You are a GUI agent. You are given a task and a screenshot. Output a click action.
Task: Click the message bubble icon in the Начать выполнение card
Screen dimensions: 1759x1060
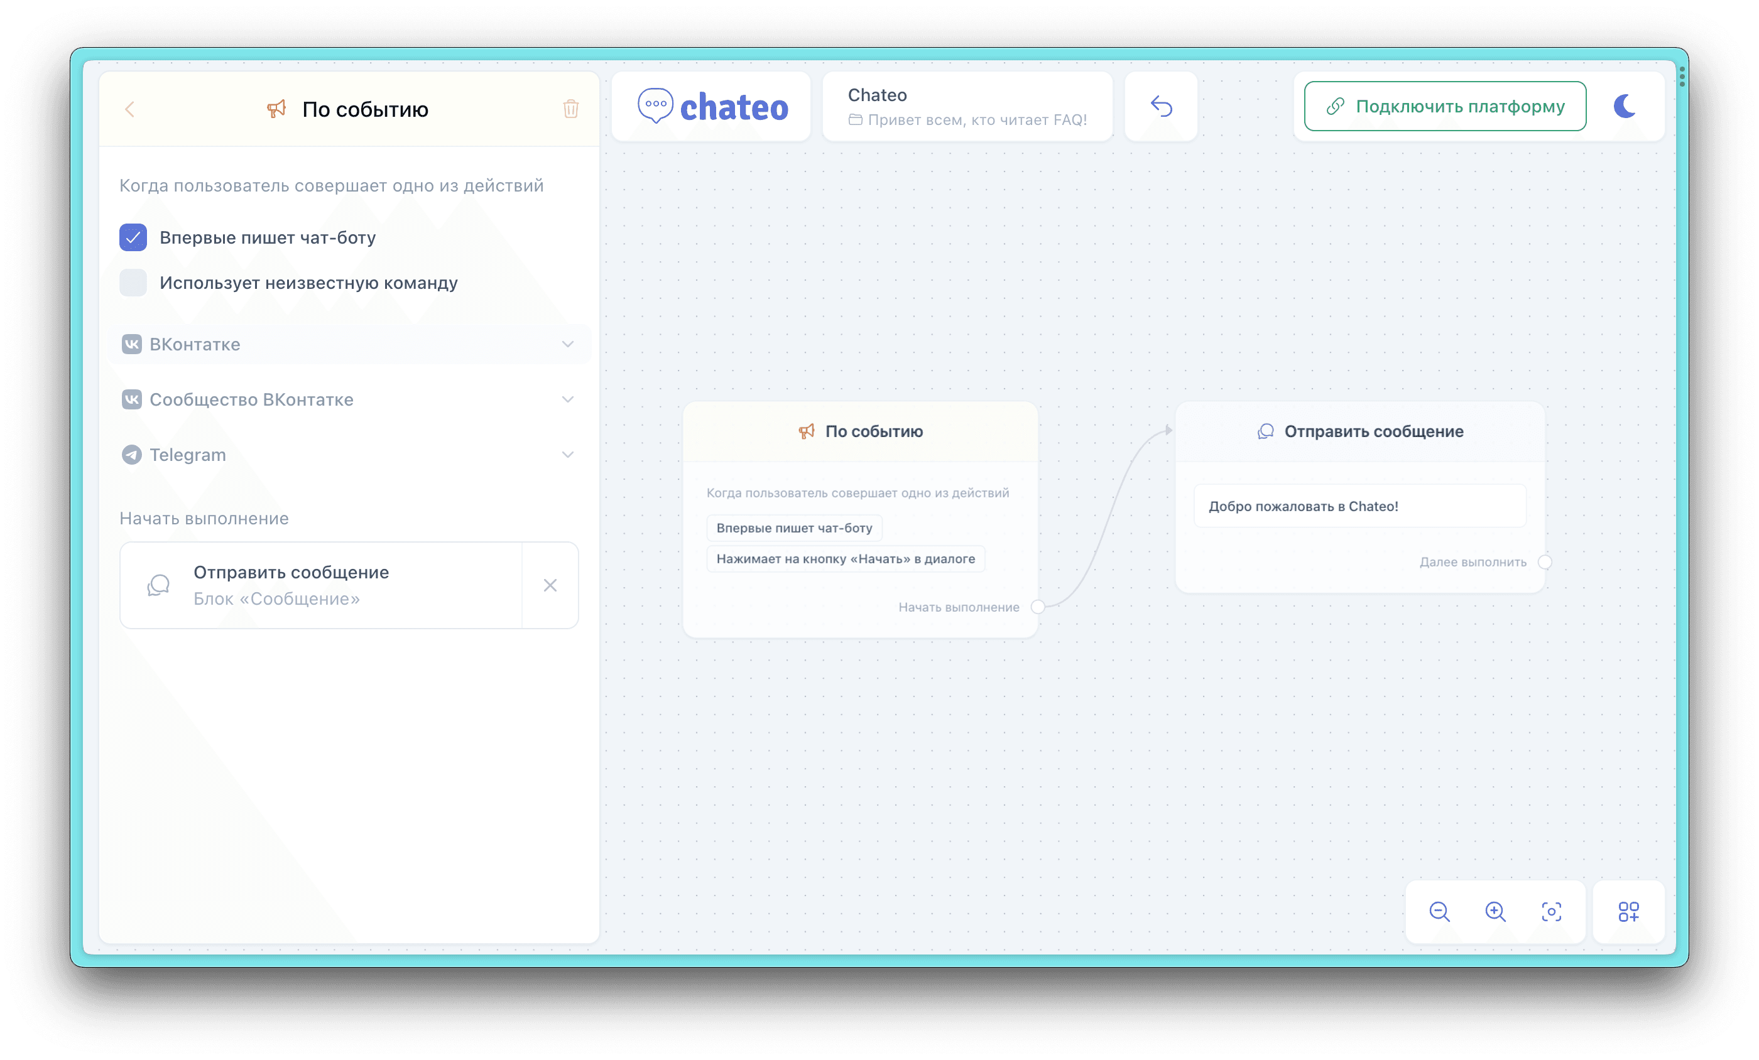coord(158,585)
